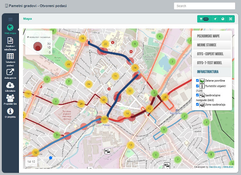The width and height of the screenshot is (241, 175).
Task: Open the Projektni tim people icon
Action: click(x=10, y=98)
